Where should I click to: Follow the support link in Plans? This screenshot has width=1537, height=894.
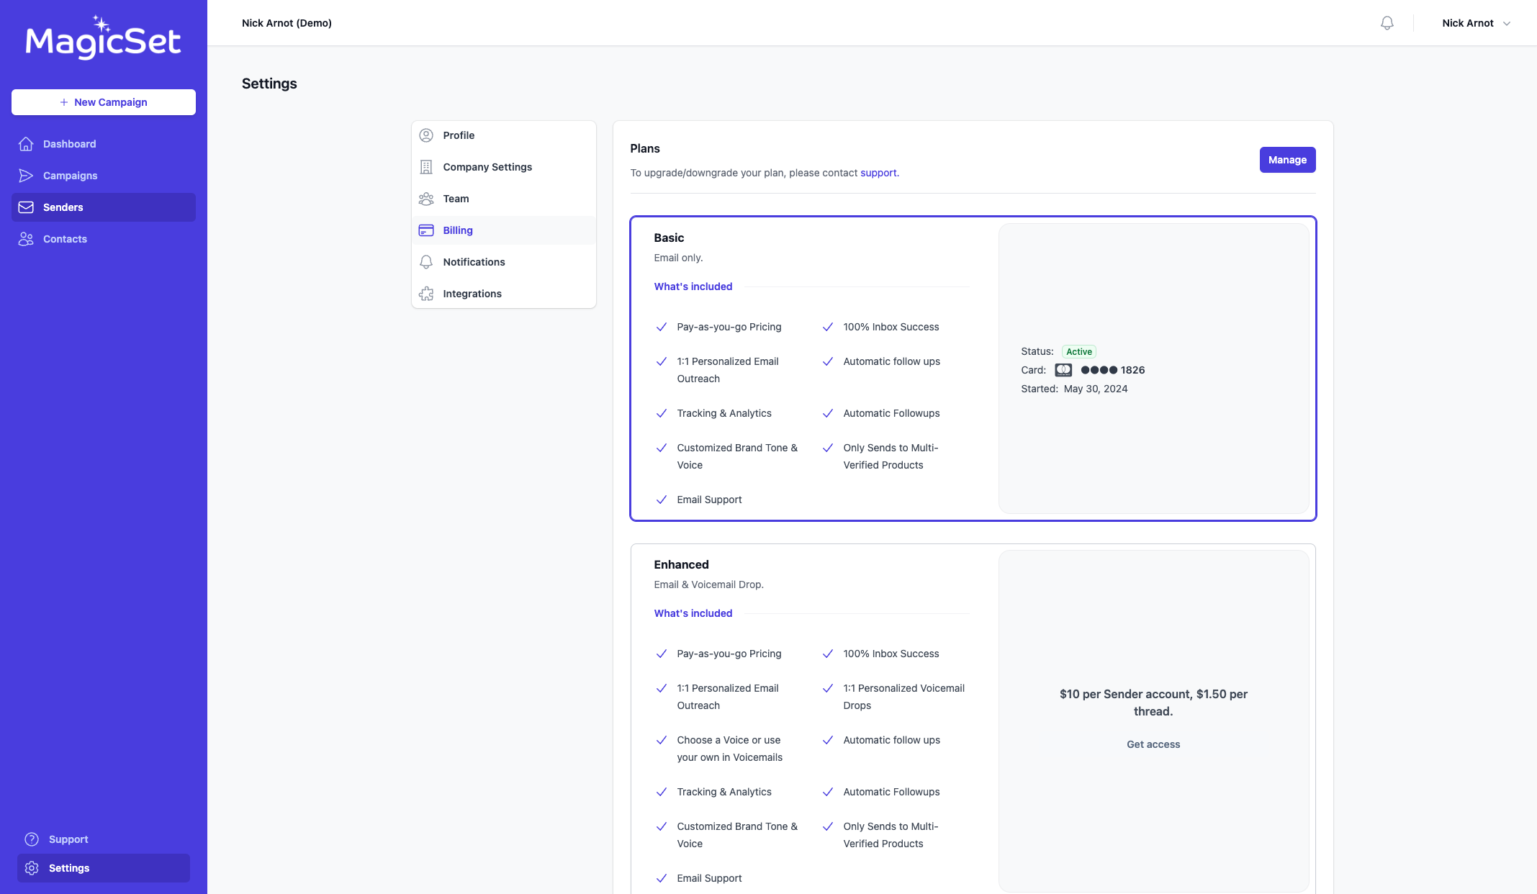tap(878, 173)
